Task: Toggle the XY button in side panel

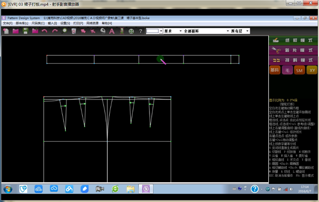Action: tap(312, 71)
